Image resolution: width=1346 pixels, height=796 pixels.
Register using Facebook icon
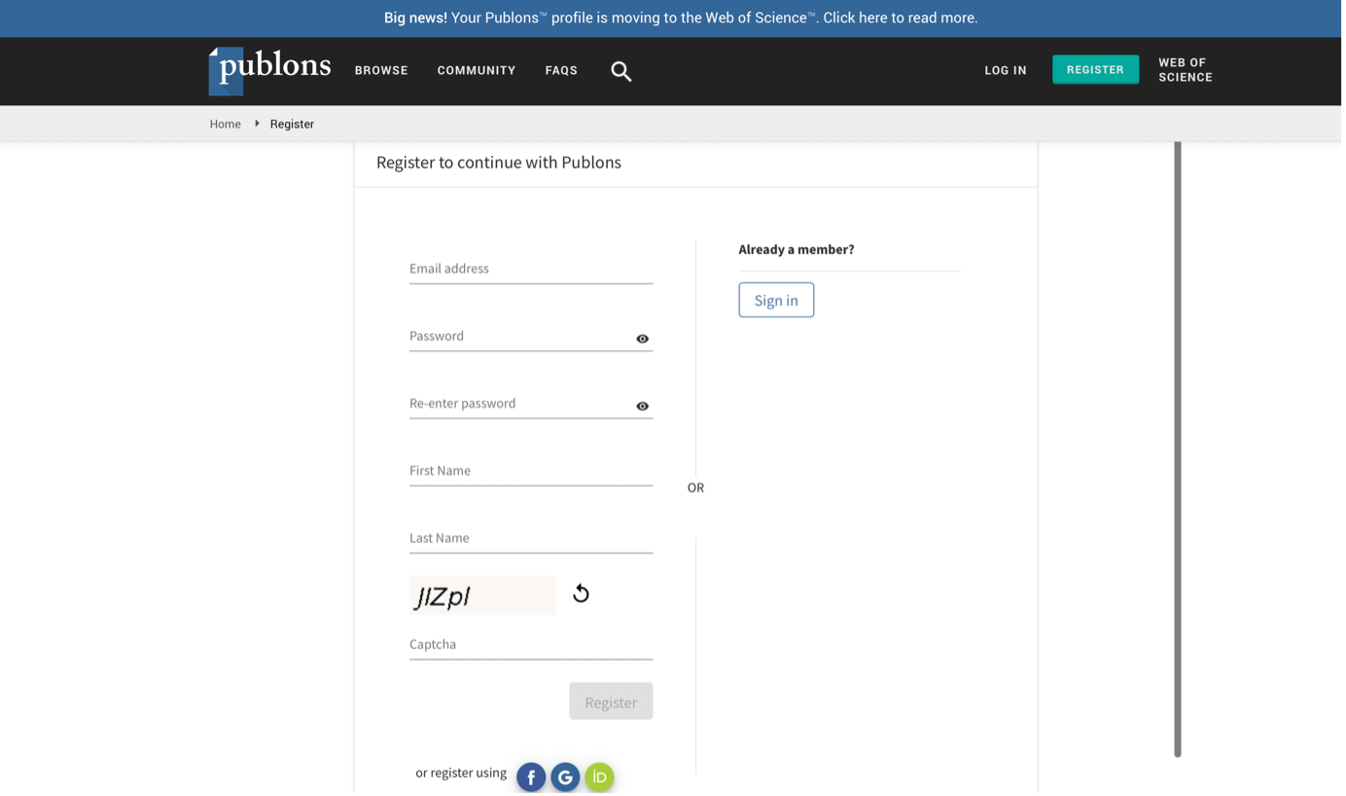click(x=532, y=778)
